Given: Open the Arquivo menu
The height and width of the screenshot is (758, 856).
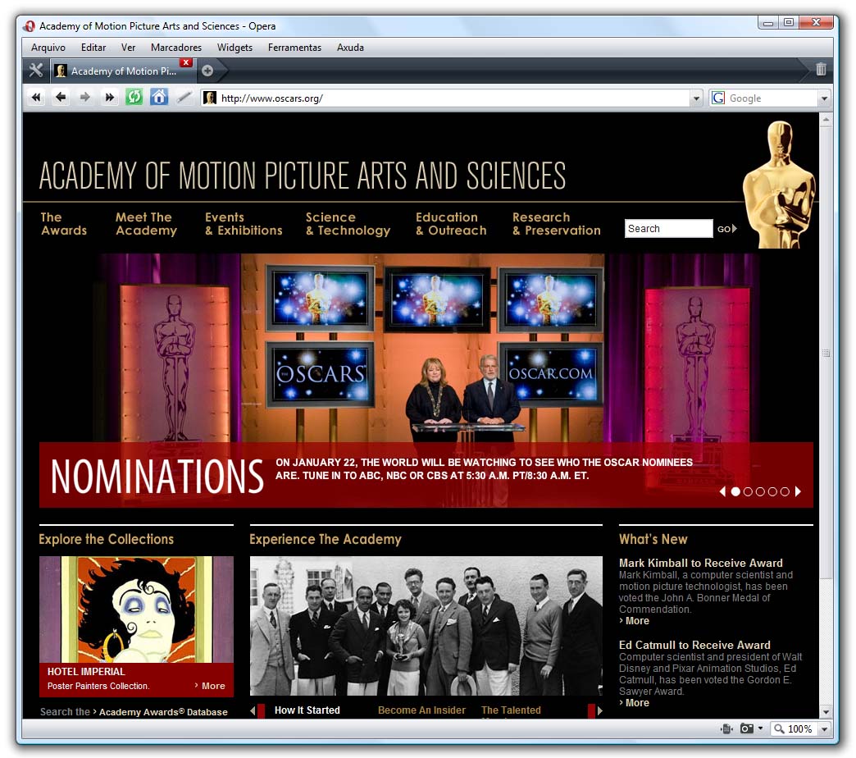Looking at the screenshot, I should [x=48, y=48].
